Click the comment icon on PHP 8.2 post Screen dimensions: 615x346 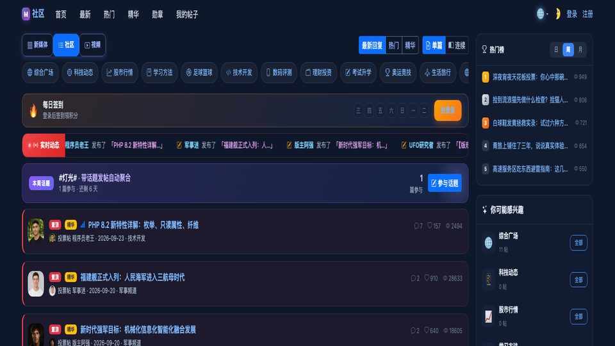pyautogui.click(x=416, y=226)
